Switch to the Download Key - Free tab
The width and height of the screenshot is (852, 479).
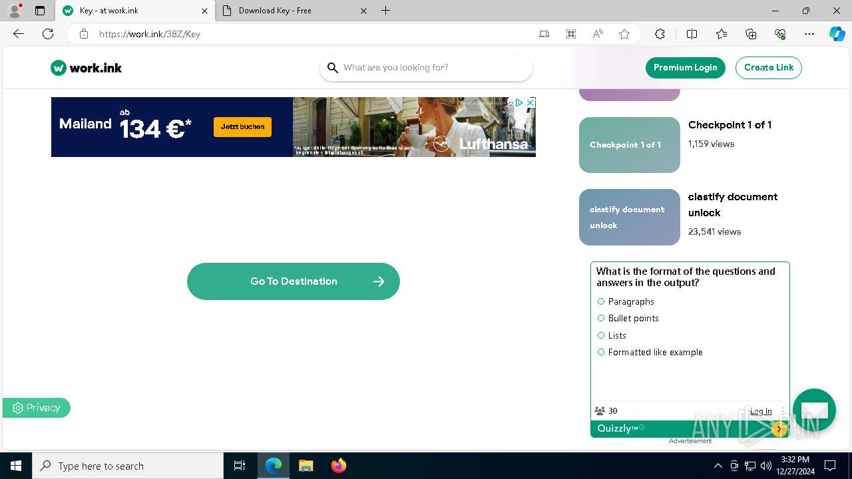coord(296,11)
